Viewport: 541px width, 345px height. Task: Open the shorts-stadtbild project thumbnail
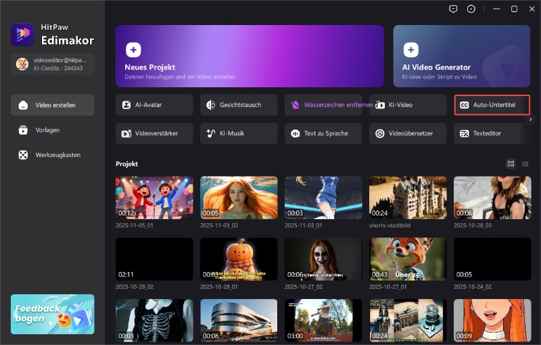coord(408,198)
